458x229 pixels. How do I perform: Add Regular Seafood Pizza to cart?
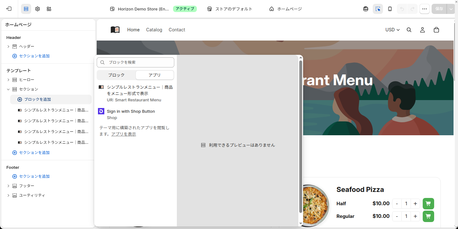tap(428, 216)
